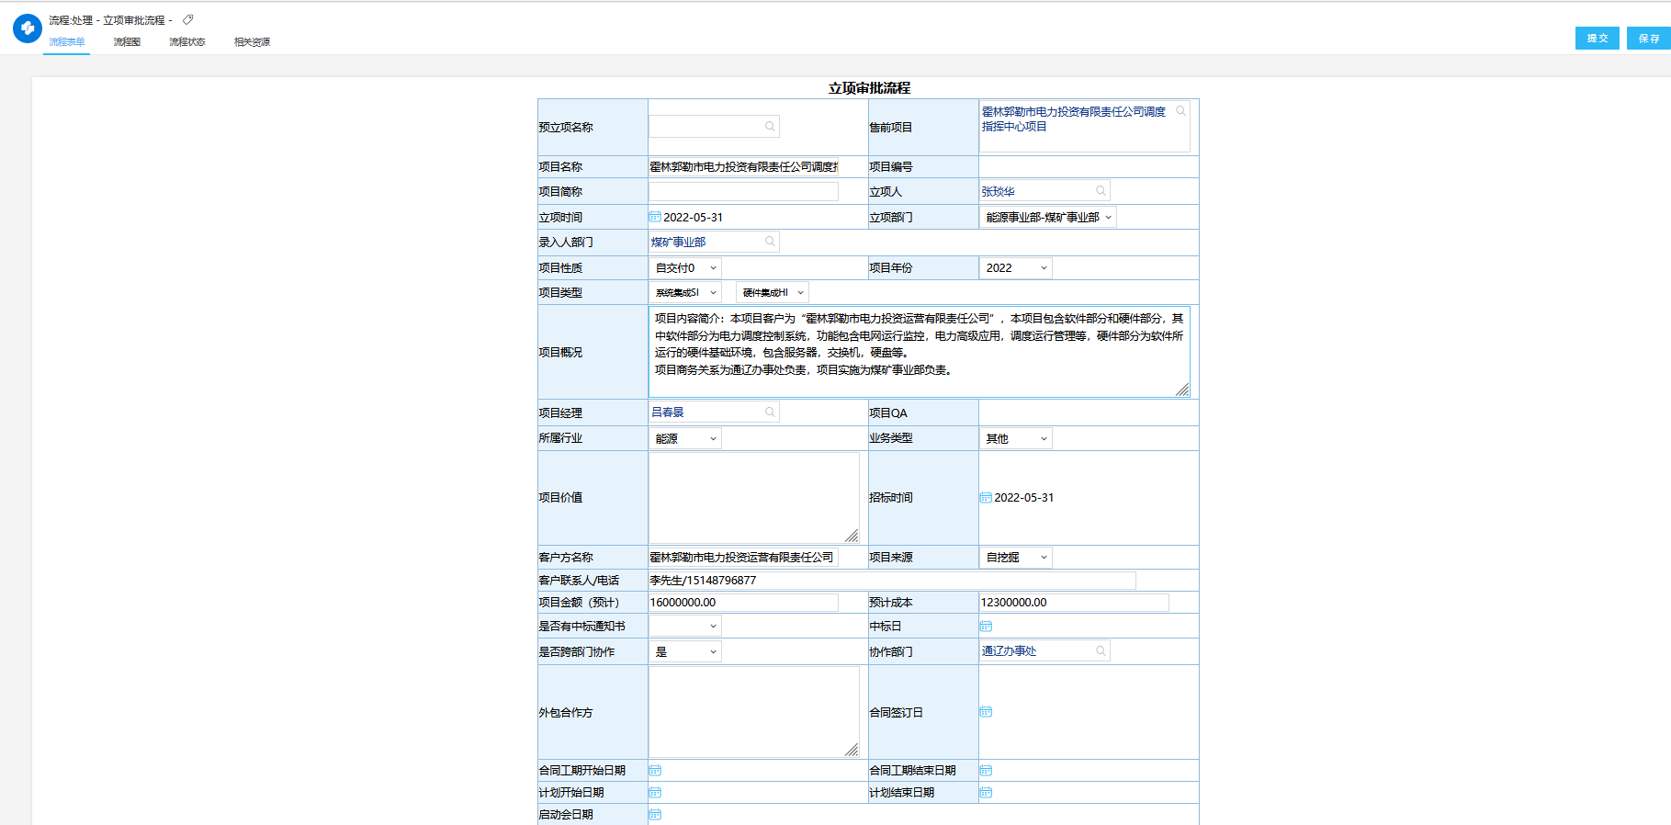Click 预计成本 field showing 12300000.00
This screenshot has height=825, width=1671.
coord(1074,603)
